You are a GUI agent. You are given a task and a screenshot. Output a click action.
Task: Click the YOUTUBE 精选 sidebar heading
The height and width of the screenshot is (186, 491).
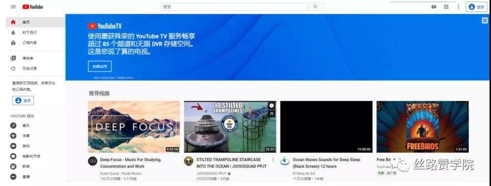pyautogui.click(x=22, y=116)
